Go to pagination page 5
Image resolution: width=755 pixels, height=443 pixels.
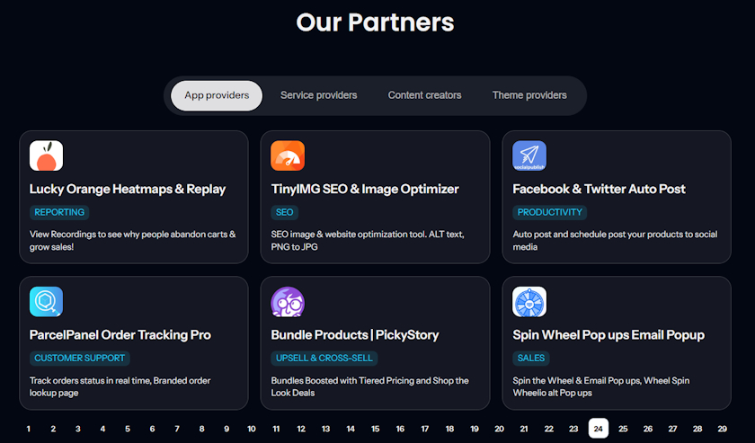click(x=128, y=429)
